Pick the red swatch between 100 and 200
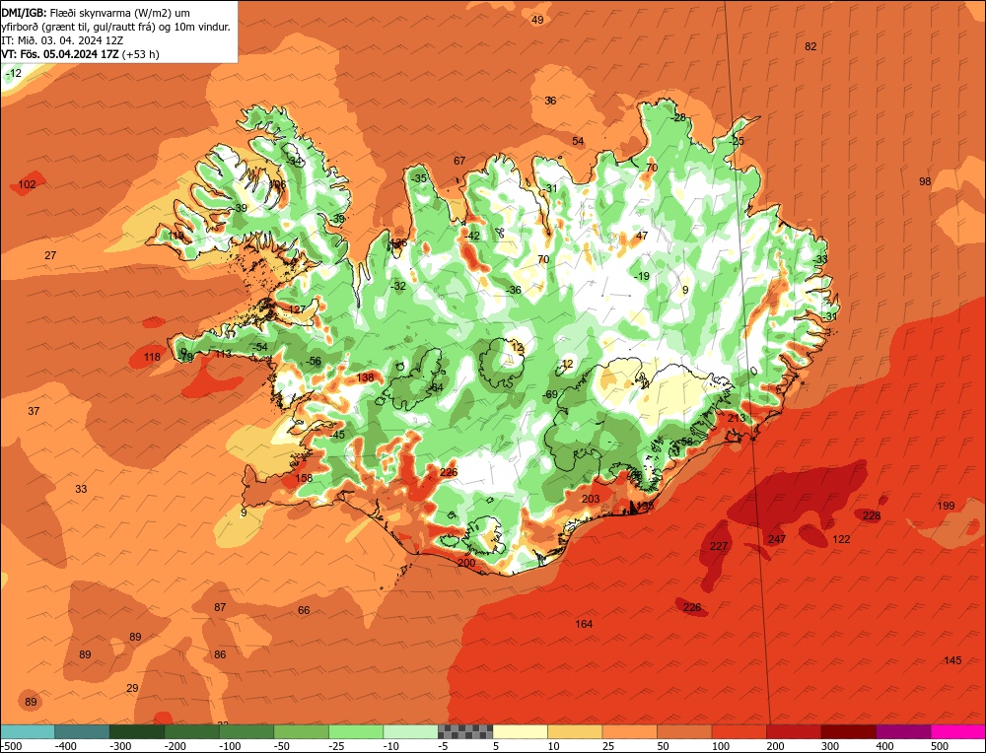This screenshot has height=753, width=986. point(739,731)
